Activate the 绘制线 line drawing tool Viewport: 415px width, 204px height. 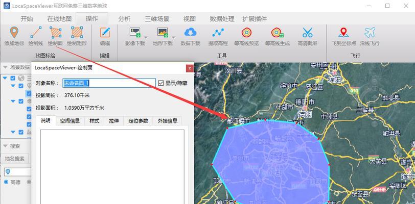[x=36, y=37]
